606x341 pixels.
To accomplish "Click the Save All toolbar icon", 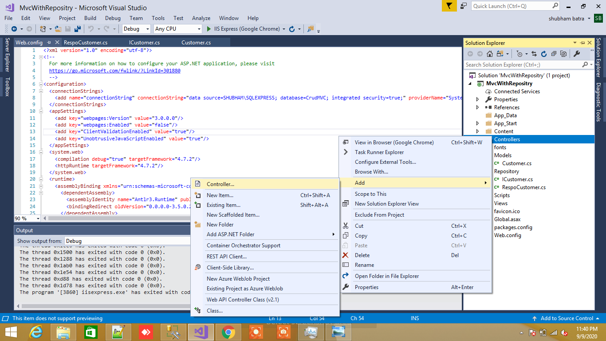I will coord(78,29).
